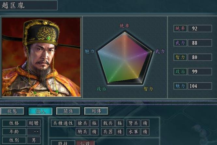
Task: Click the 智力 stat value 80
Action: 200,57
